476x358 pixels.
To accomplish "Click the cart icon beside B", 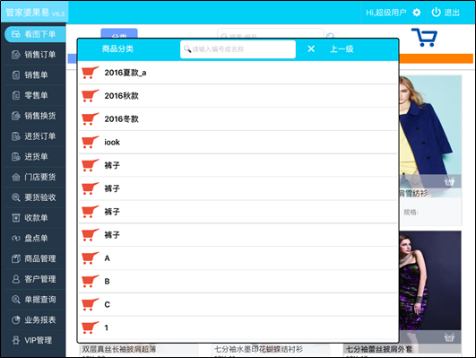I will [91, 281].
